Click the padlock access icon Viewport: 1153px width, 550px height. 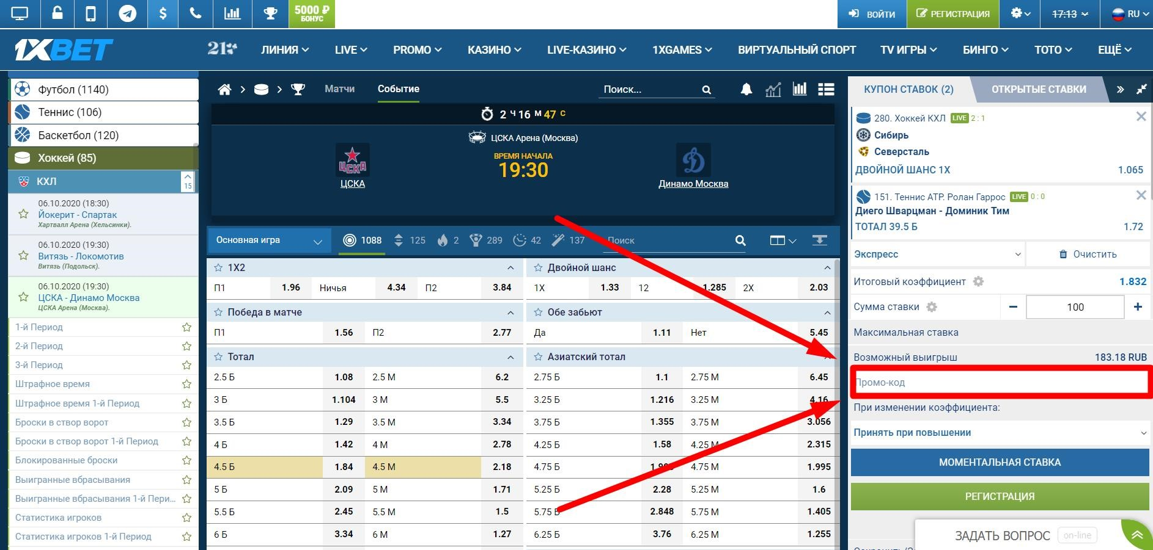(57, 14)
